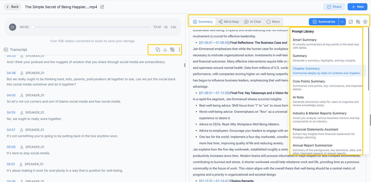This screenshot has height=182, width=371.
Task: Click the Prompt Library heading
Action: click(x=303, y=32)
